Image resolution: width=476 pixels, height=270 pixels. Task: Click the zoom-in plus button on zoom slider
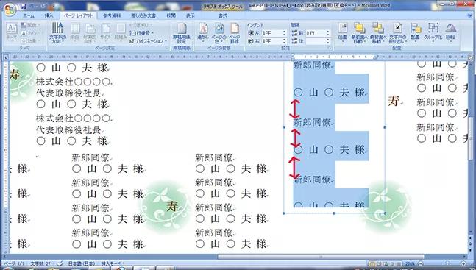click(x=463, y=263)
